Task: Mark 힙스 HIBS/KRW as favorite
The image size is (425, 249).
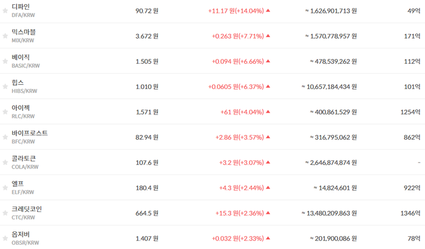Action: [5, 87]
